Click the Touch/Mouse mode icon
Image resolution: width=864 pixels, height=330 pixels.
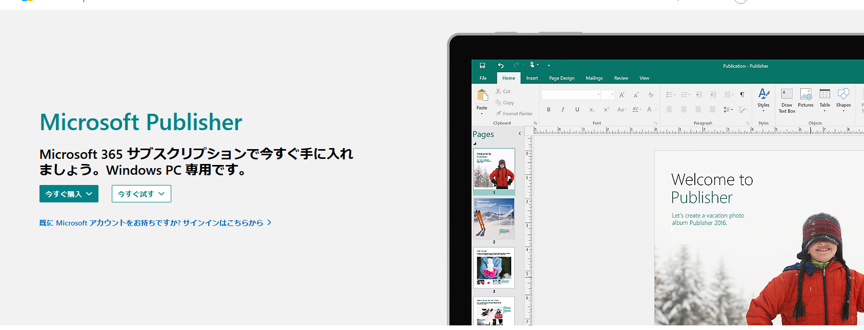pos(533,65)
